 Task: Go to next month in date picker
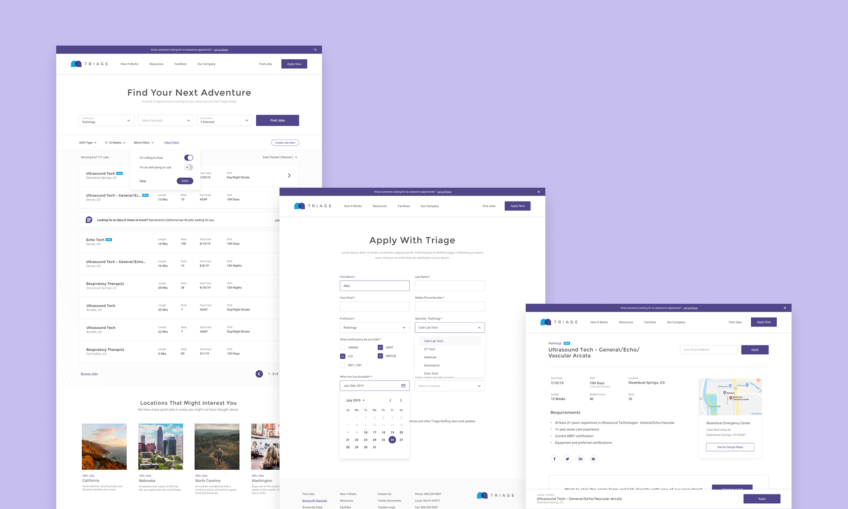click(x=401, y=400)
